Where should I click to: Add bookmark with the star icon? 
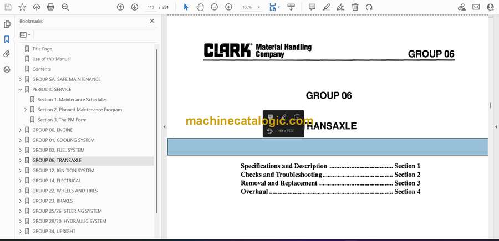point(22,7)
